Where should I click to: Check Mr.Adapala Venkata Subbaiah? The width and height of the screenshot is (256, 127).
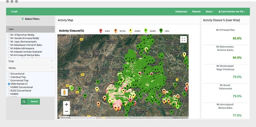coord(9,52)
